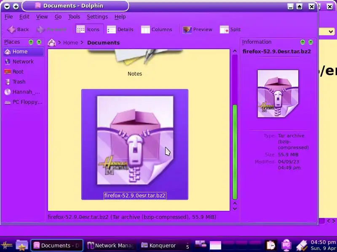Switch to Network Manager taskbar entry
Image resolution: width=337 pixels, height=252 pixels.
[x=111, y=245]
